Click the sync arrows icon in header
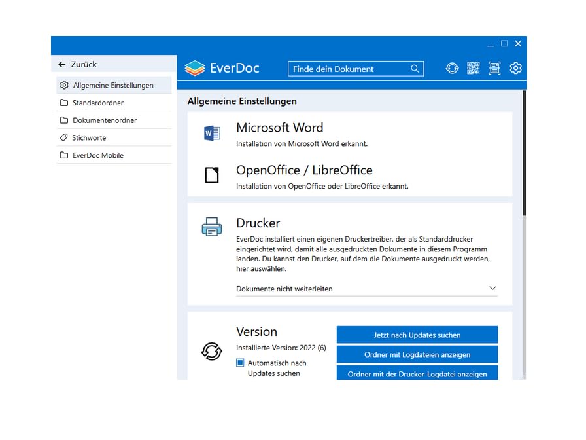The height and width of the screenshot is (440, 586). [452, 69]
